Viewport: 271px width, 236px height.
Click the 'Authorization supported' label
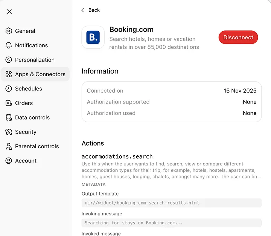118,102
